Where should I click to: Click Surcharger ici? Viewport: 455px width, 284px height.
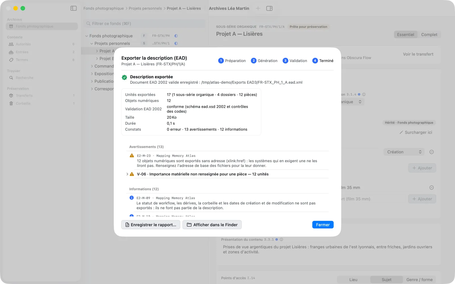416,132
